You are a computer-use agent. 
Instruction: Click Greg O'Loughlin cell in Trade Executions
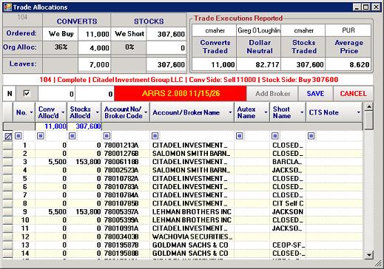(x=259, y=30)
